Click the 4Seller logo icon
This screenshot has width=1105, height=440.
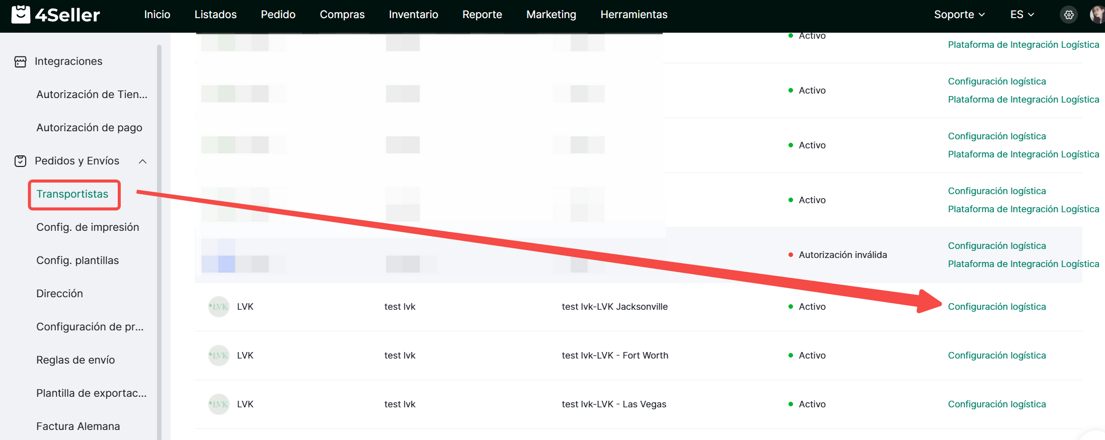[21, 15]
